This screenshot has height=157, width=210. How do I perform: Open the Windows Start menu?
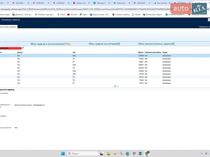coord(63,154)
